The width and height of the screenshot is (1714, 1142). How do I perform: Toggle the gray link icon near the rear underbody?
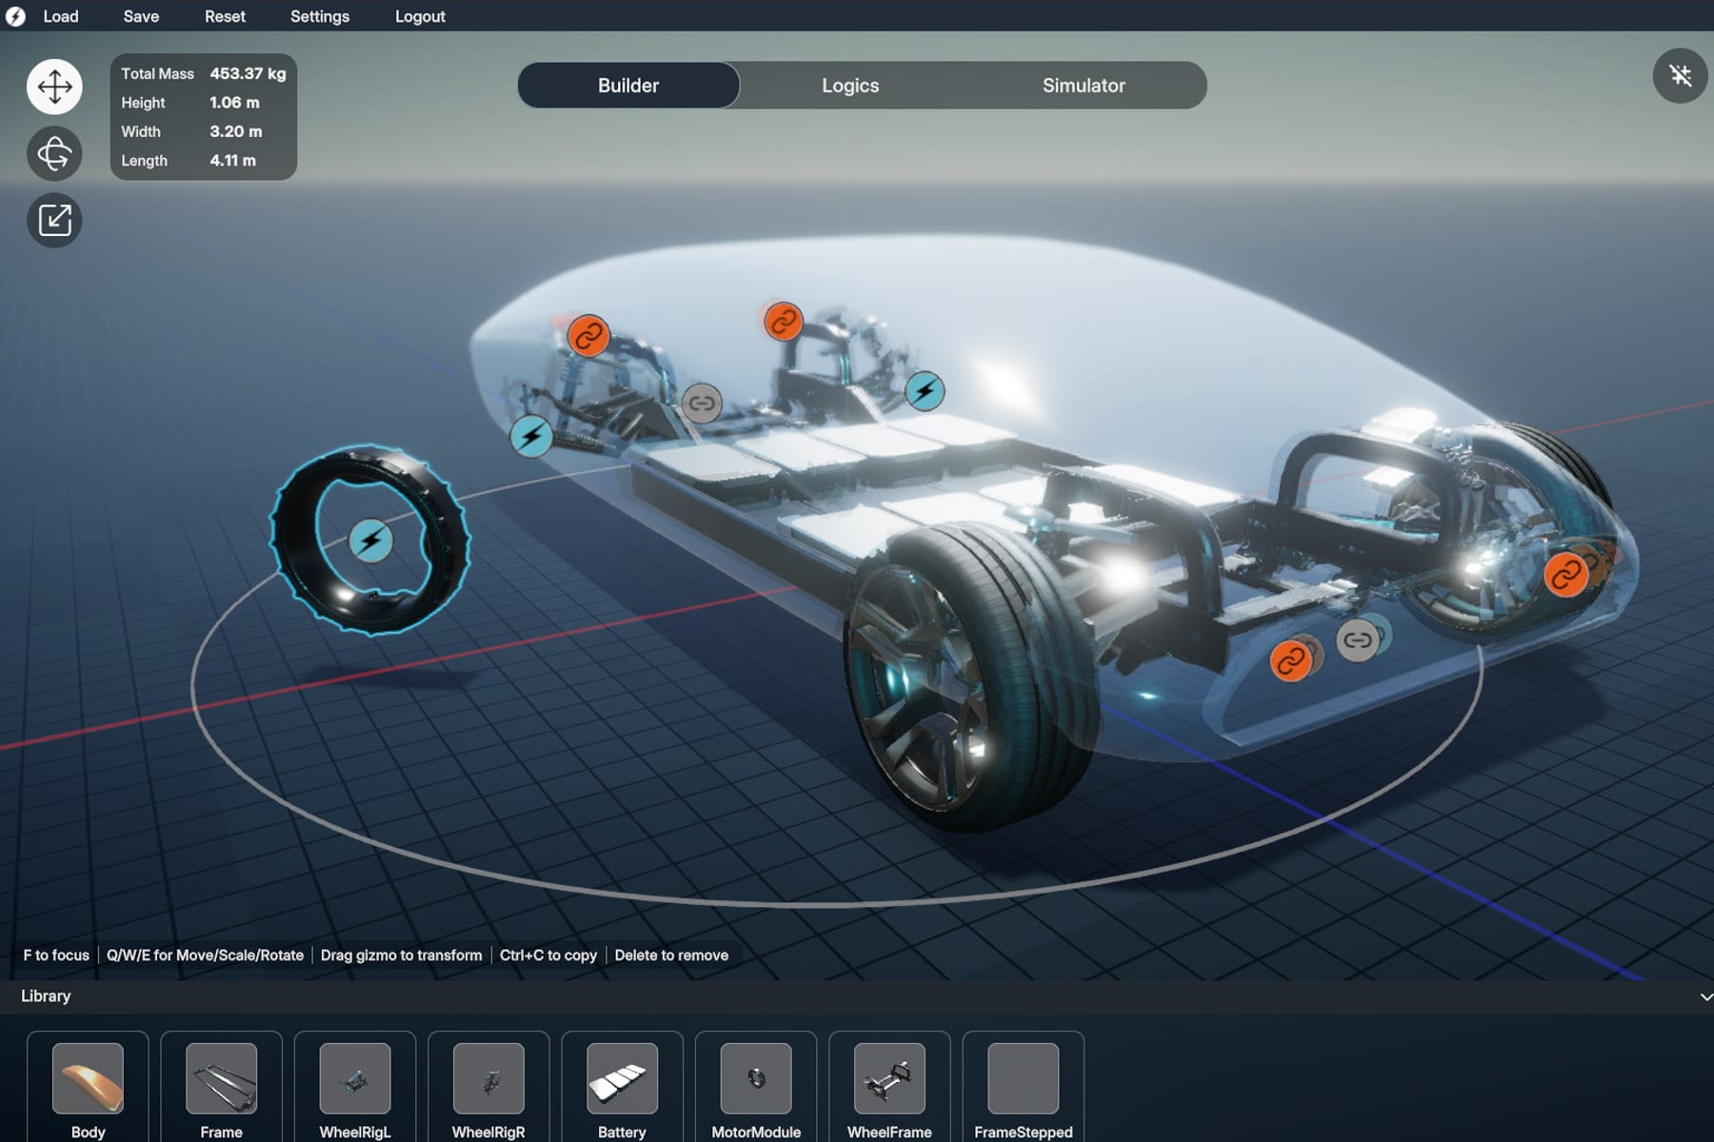pos(1358,641)
